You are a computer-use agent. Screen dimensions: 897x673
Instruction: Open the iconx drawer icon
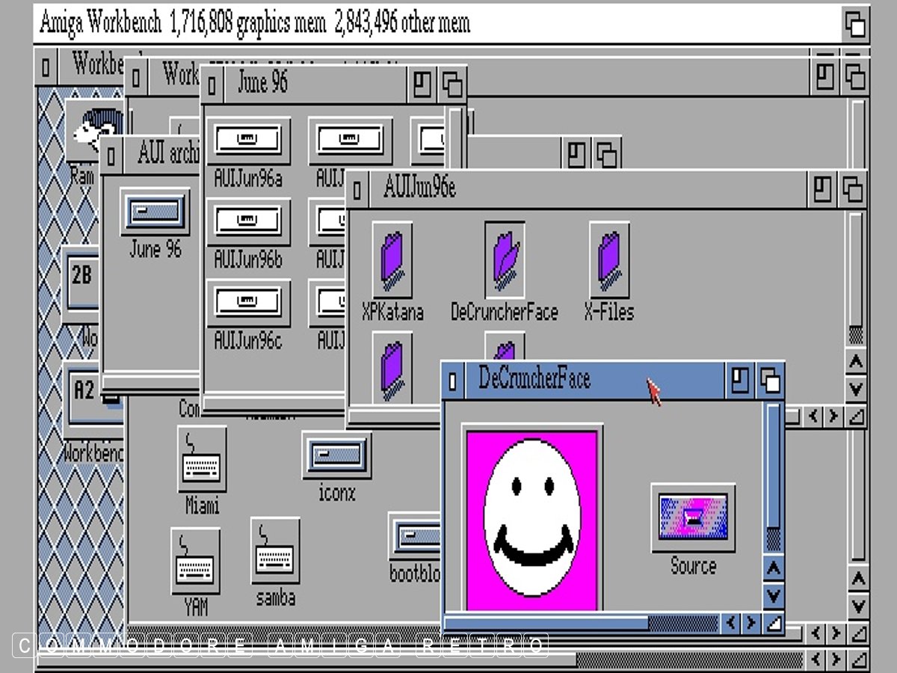click(x=336, y=455)
